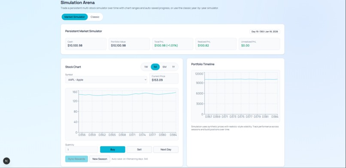Click the Cash value $10,100.98
The height and width of the screenshot is (168, 346).
point(75,45)
